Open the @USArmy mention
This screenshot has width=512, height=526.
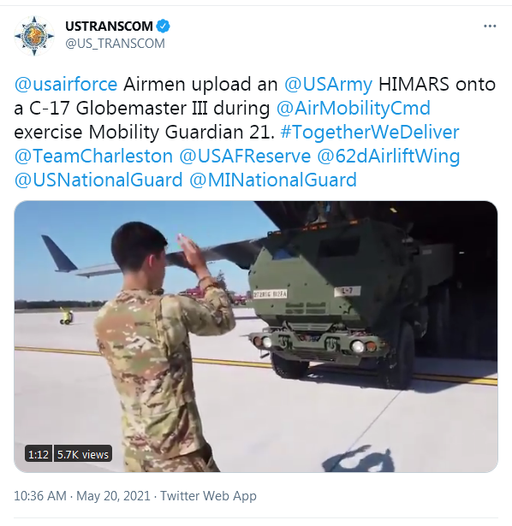click(x=329, y=84)
